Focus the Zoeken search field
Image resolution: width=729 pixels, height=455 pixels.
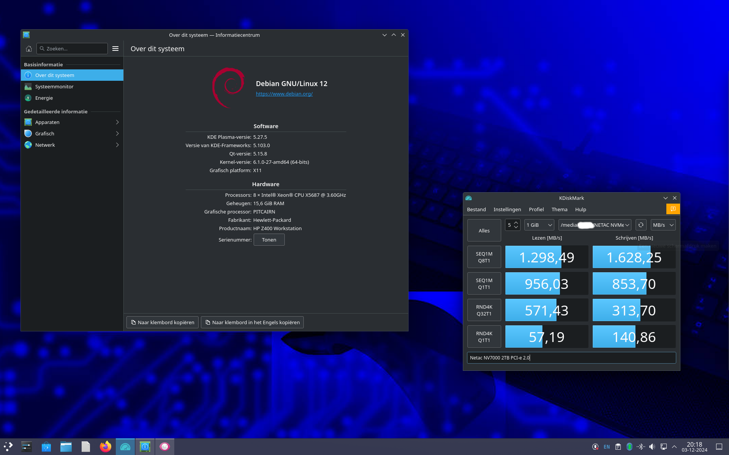click(x=72, y=49)
